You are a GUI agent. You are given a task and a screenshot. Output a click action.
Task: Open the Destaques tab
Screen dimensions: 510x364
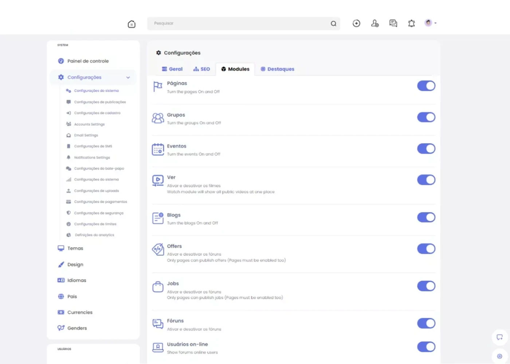[277, 69]
